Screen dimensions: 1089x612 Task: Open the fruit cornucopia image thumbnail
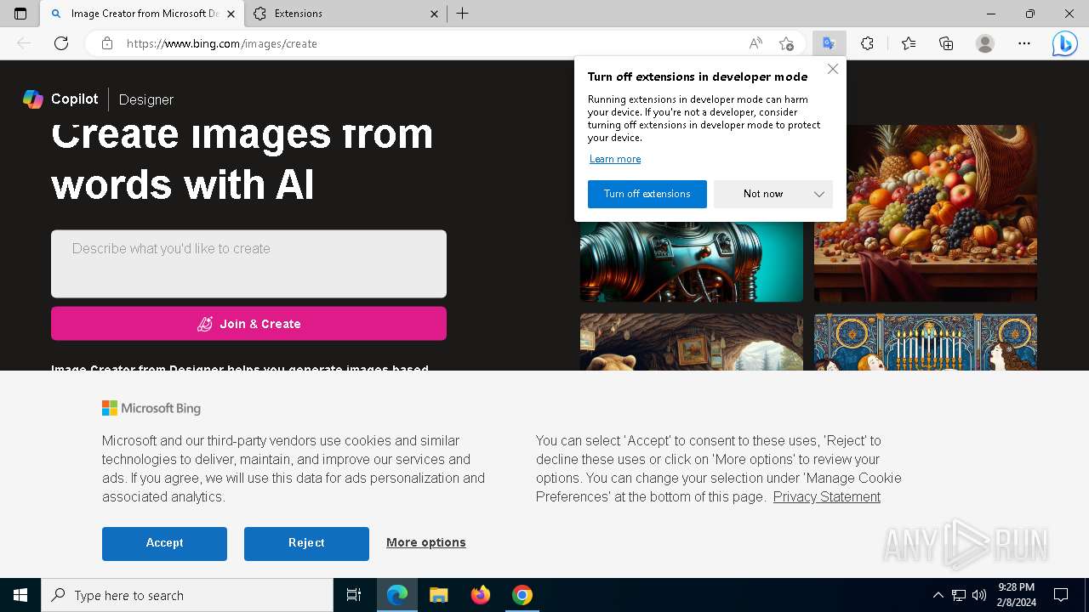tap(926, 213)
